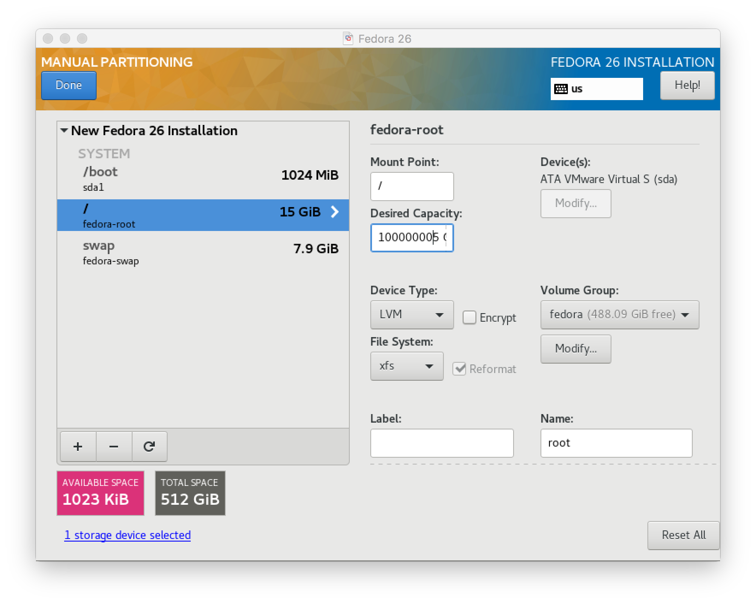This screenshot has height=604, width=756.
Task: Open the Device Type LVM dropdown
Action: coord(412,315)
